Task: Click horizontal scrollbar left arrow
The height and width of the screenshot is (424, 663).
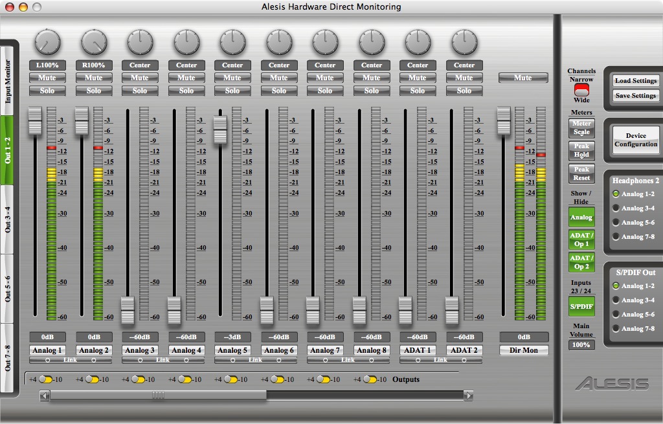Action: point(45,396)
